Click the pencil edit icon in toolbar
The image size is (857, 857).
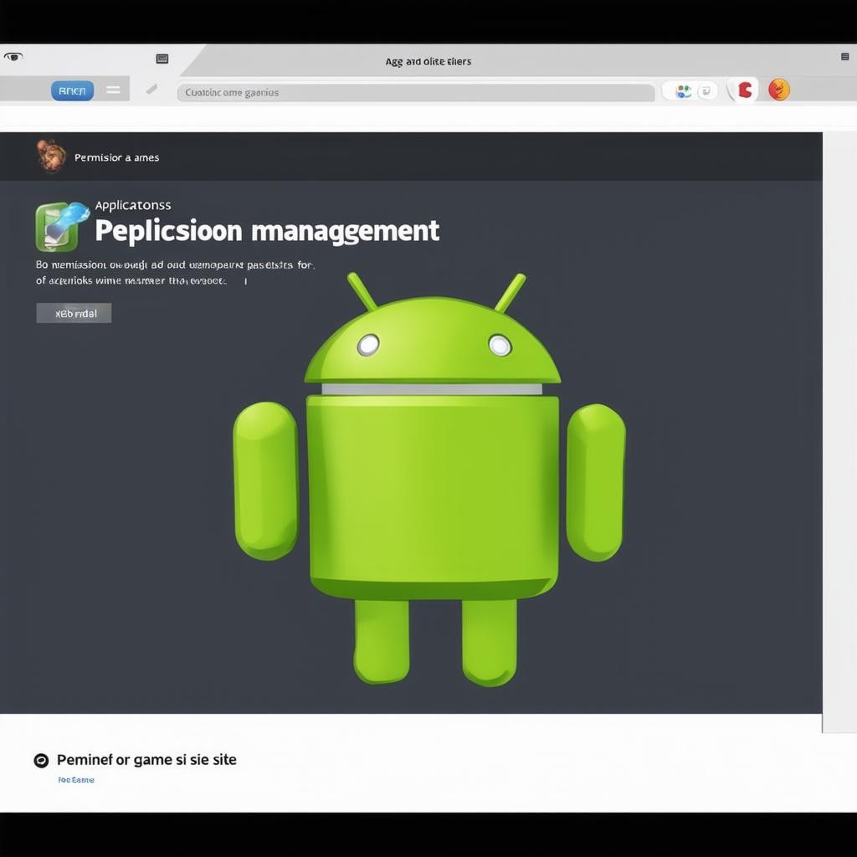pos(151,89)
